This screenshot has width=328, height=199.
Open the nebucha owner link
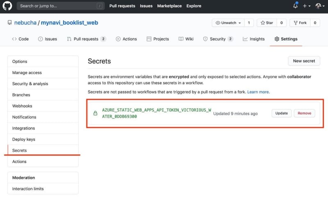tap(25, 22)
